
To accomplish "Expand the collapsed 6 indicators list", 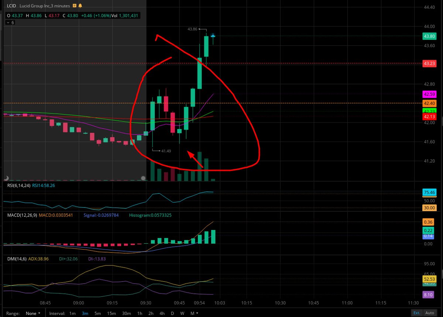I will point(10,22).
